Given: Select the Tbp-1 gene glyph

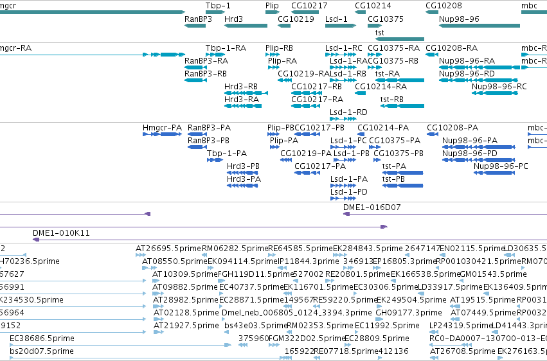Looking at the screenshot, I should point(215,13).
